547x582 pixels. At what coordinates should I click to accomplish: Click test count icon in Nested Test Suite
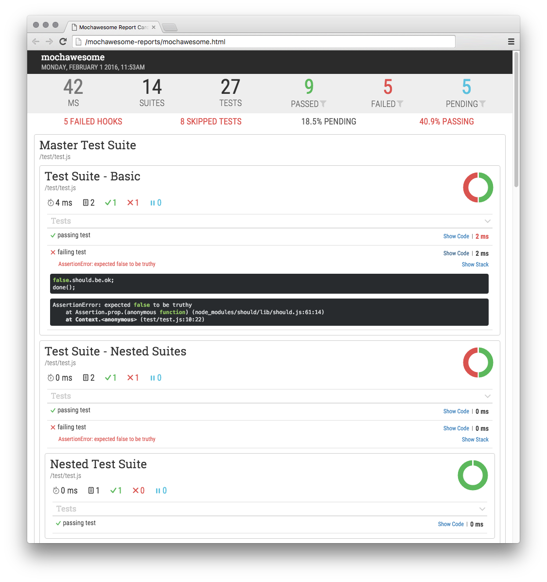pos(91,491)
